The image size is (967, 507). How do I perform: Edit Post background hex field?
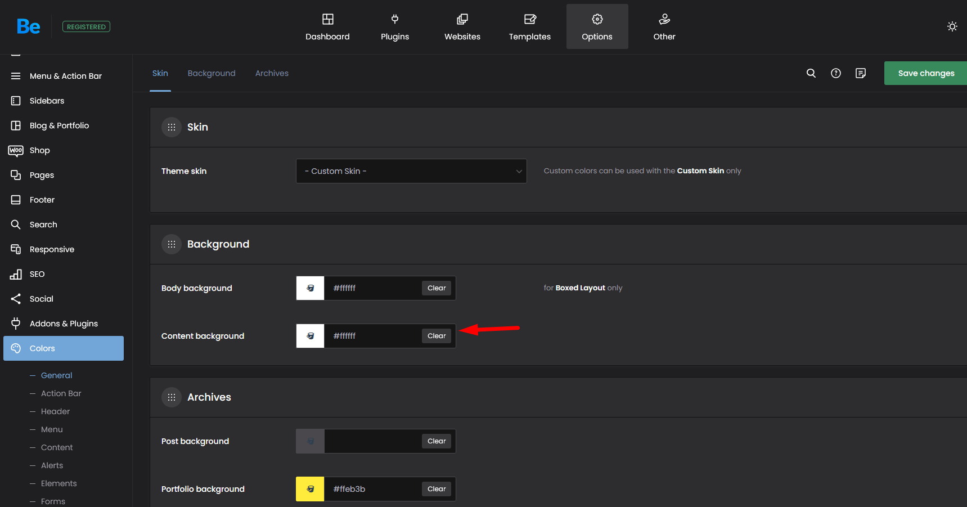(372, 441)
